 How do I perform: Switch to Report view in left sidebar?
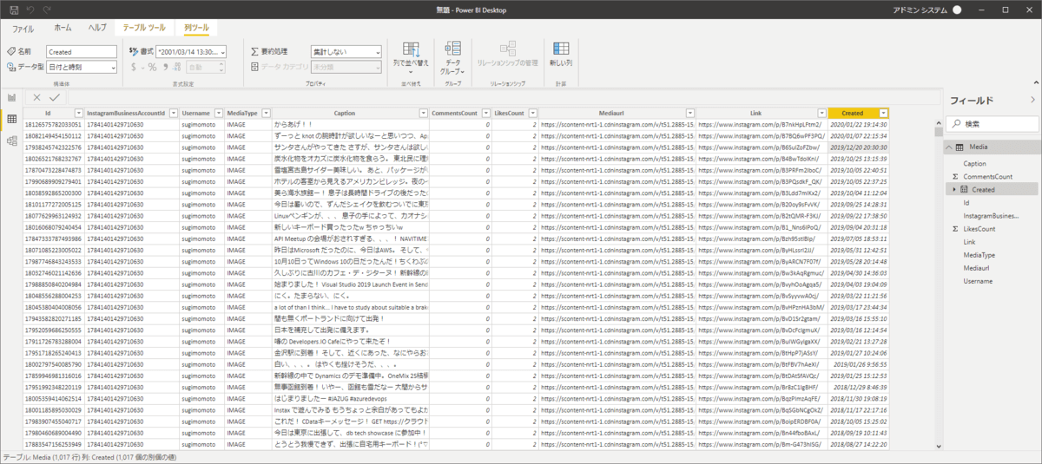tap(12, 97)
